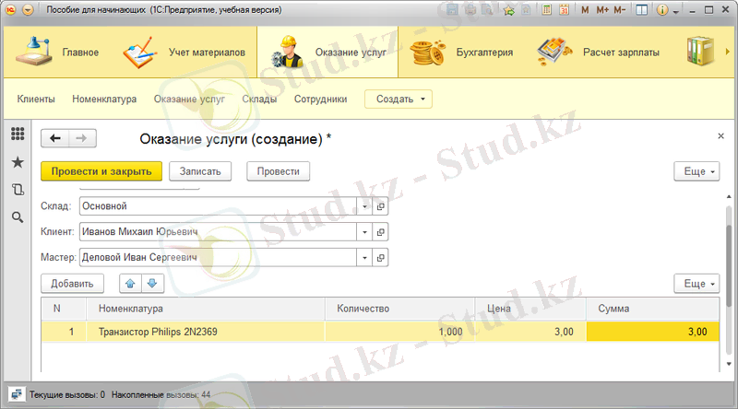The image size is (738, 409).
Task: Open the Склады link
Action: [259, 99]
